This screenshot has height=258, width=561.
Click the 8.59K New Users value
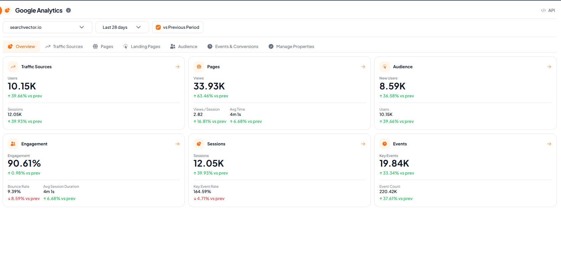(393, 86)
